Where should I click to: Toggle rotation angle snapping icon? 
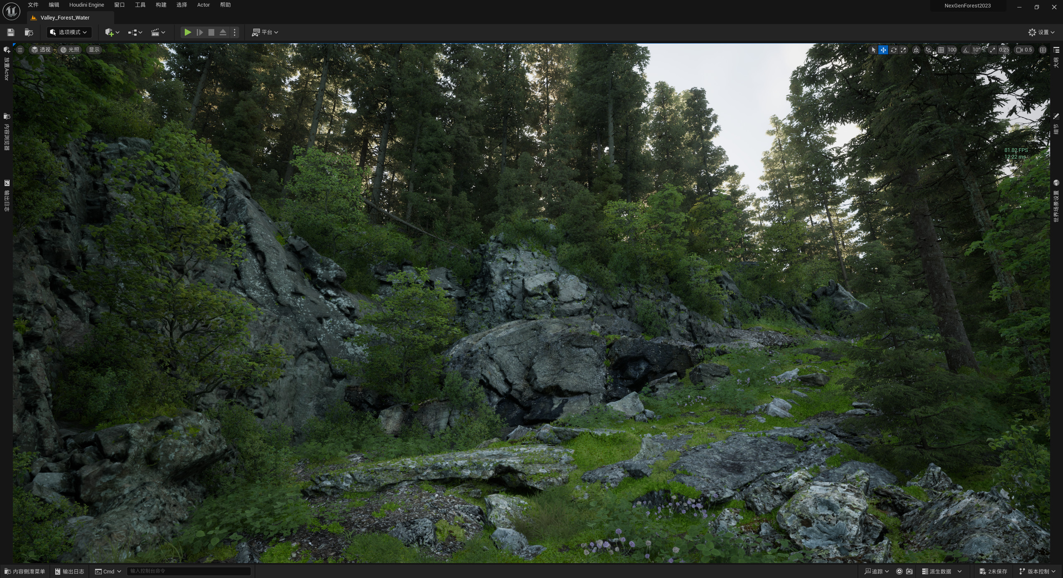(966, 50)
